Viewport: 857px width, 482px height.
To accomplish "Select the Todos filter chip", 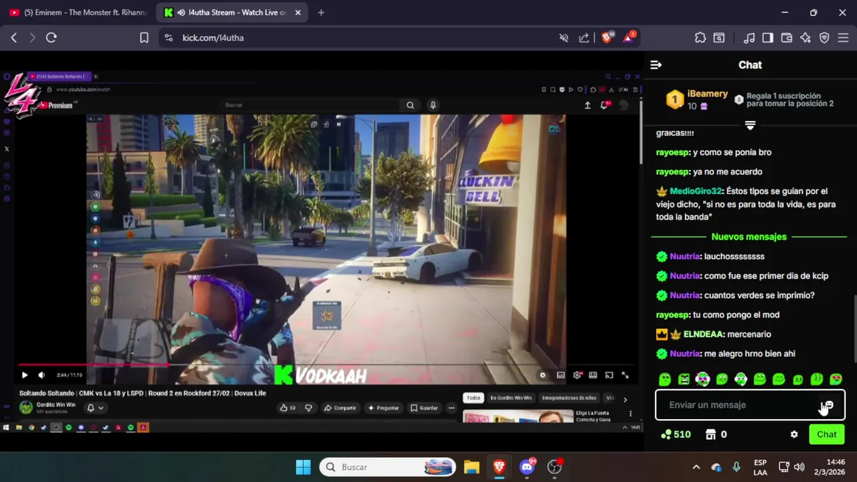I will point(473,398).
